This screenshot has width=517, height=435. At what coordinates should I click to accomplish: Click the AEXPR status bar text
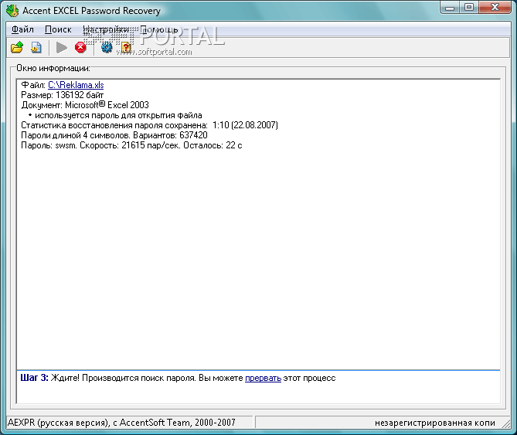(121, 423)
